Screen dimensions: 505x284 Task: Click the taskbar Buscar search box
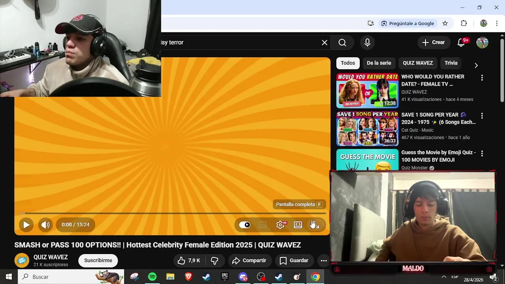coord(71,277)
